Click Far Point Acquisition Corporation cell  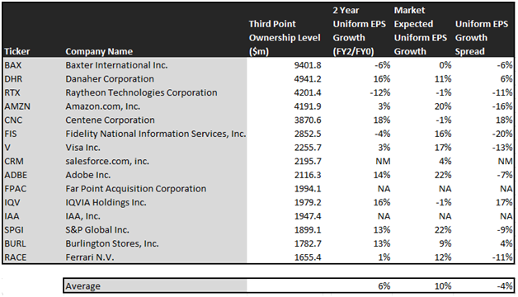[136, 189]
